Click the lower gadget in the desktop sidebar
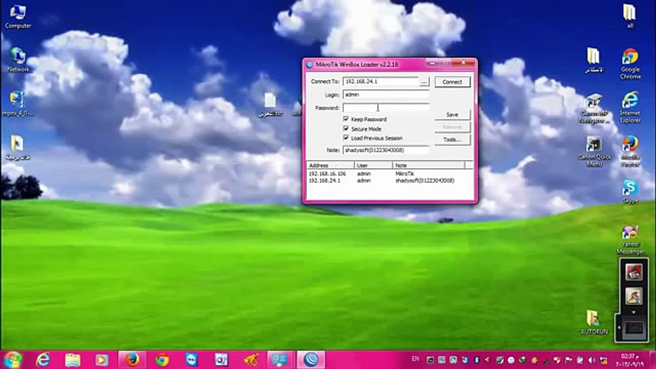656x369 pixels. click(x=634, y=296)
